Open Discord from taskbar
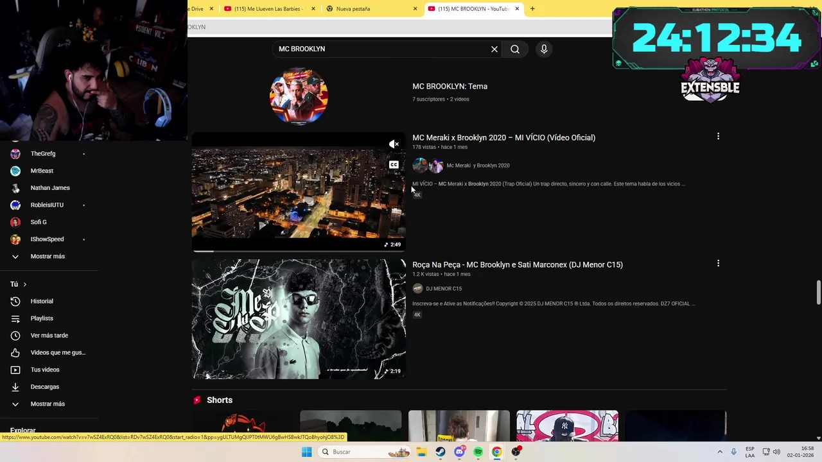 tap(459, 452)
